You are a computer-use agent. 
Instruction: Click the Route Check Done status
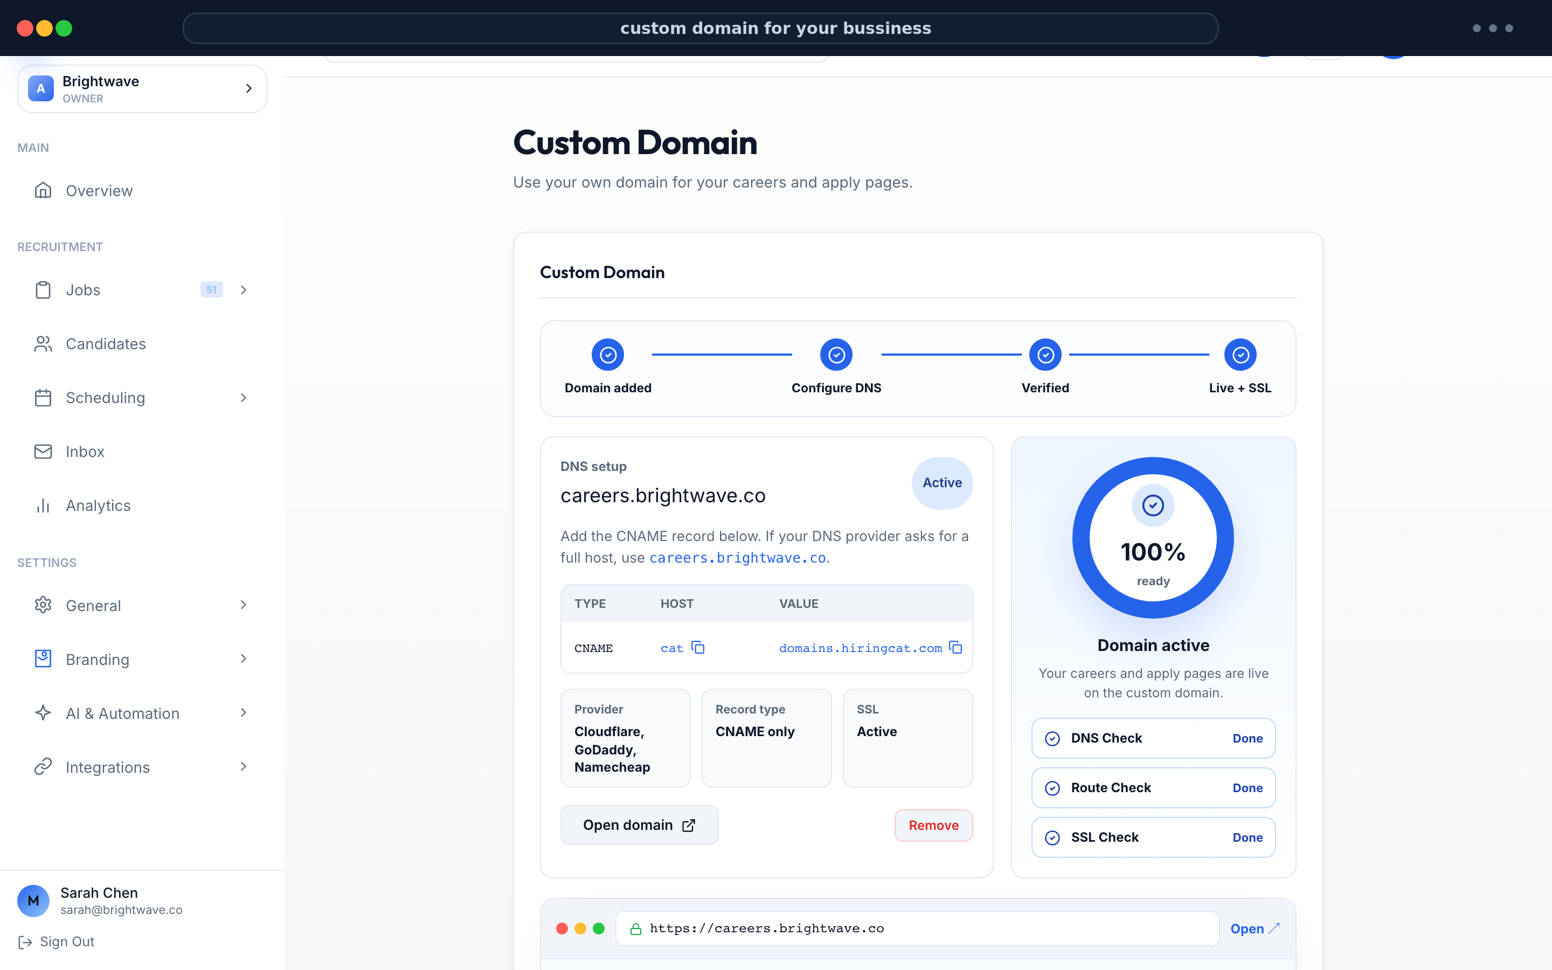[x=1248, y=788]
